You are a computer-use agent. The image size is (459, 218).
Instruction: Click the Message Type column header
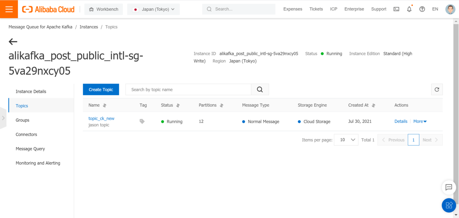(256, 105)
